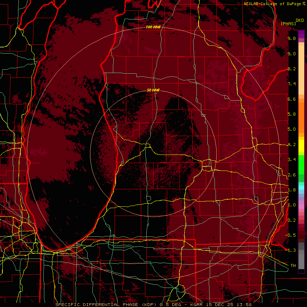Pick the peach segment of the color bar
The height and width of the screenshot is (307, 307).
point(301,70)
